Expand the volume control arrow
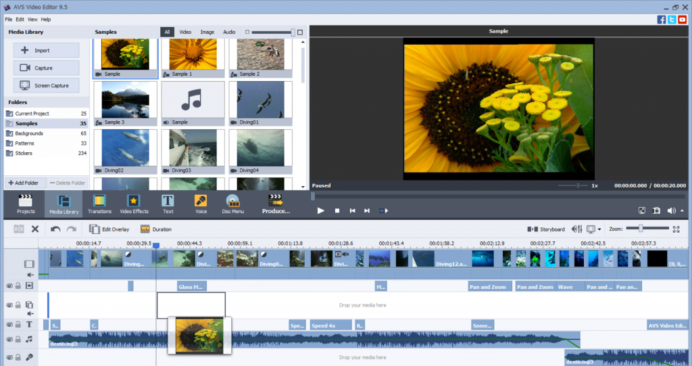The width and height of the screenshot is (692, 366). coord(681,211)
